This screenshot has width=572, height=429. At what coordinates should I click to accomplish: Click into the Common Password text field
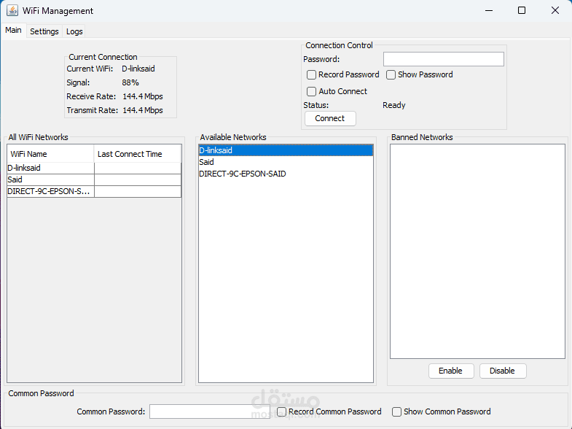210,411
